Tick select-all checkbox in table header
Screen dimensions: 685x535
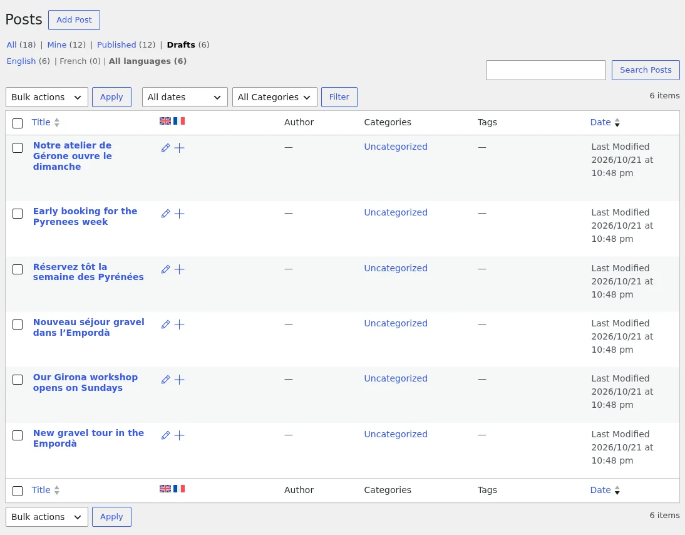pos(18,123)
